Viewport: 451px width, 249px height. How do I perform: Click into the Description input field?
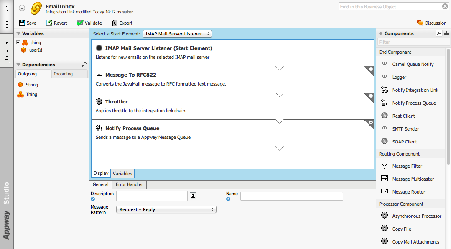tap(152, 196)
